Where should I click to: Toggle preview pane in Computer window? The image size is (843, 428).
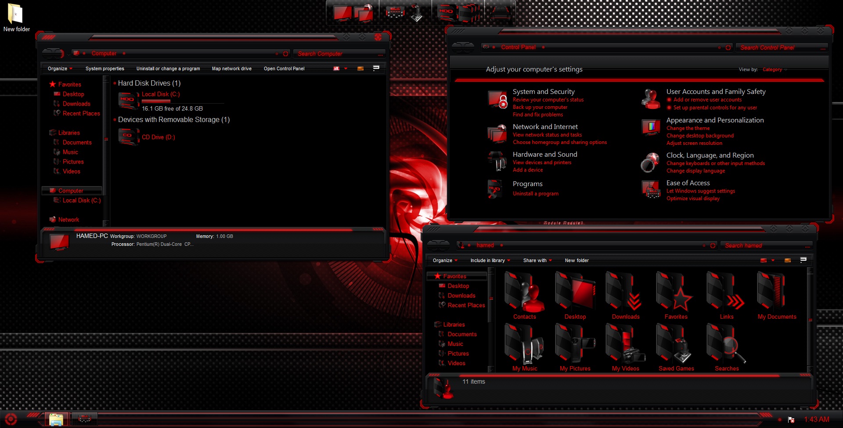coord(360,68)
